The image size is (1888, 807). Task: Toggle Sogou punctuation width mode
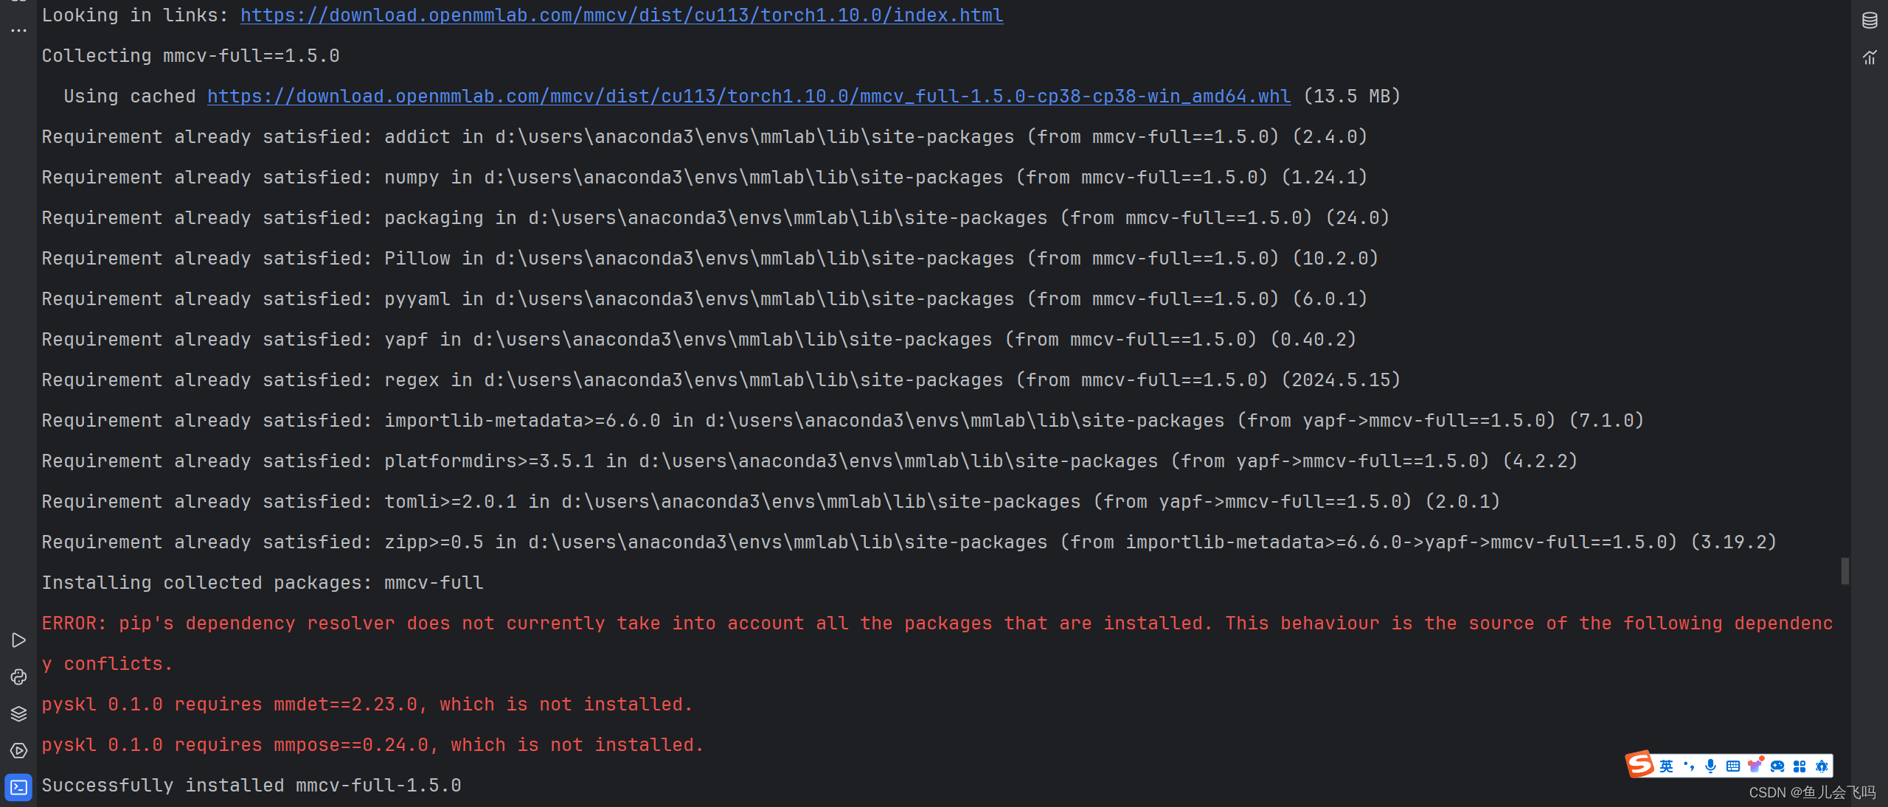[1689, 766]
